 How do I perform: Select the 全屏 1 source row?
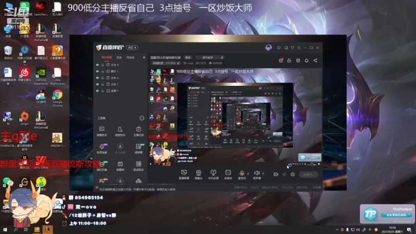(x=121, y=90)
